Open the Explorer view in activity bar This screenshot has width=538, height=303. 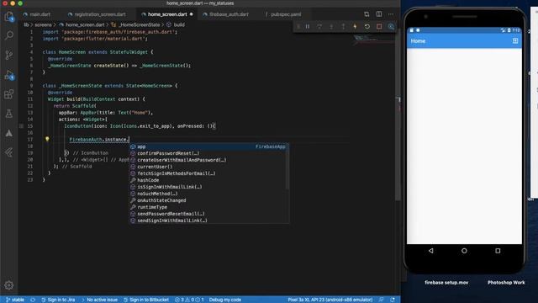(x=9, y=16)
